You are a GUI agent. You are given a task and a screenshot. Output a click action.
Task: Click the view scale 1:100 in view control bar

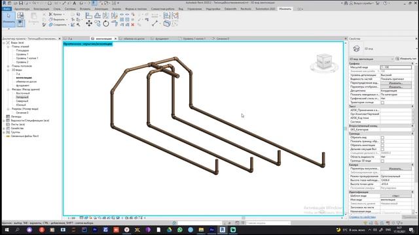click(71, 218)
